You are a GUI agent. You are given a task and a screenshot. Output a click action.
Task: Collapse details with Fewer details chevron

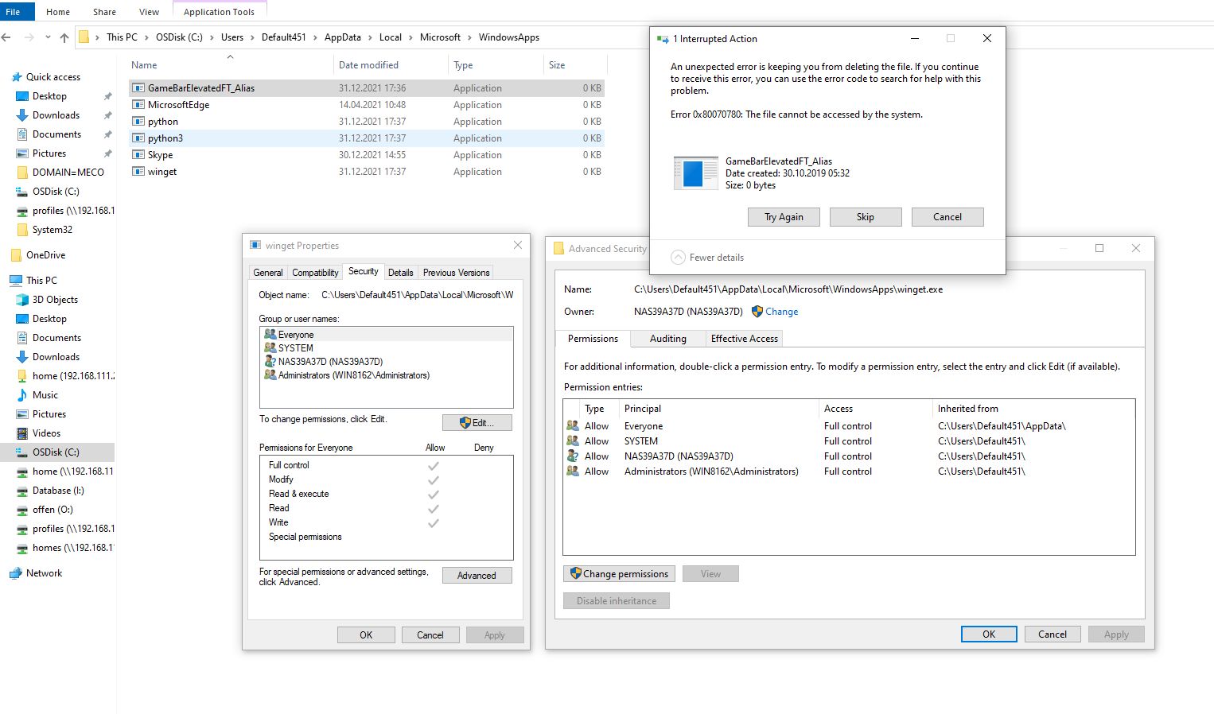click(x=678, y=258)
